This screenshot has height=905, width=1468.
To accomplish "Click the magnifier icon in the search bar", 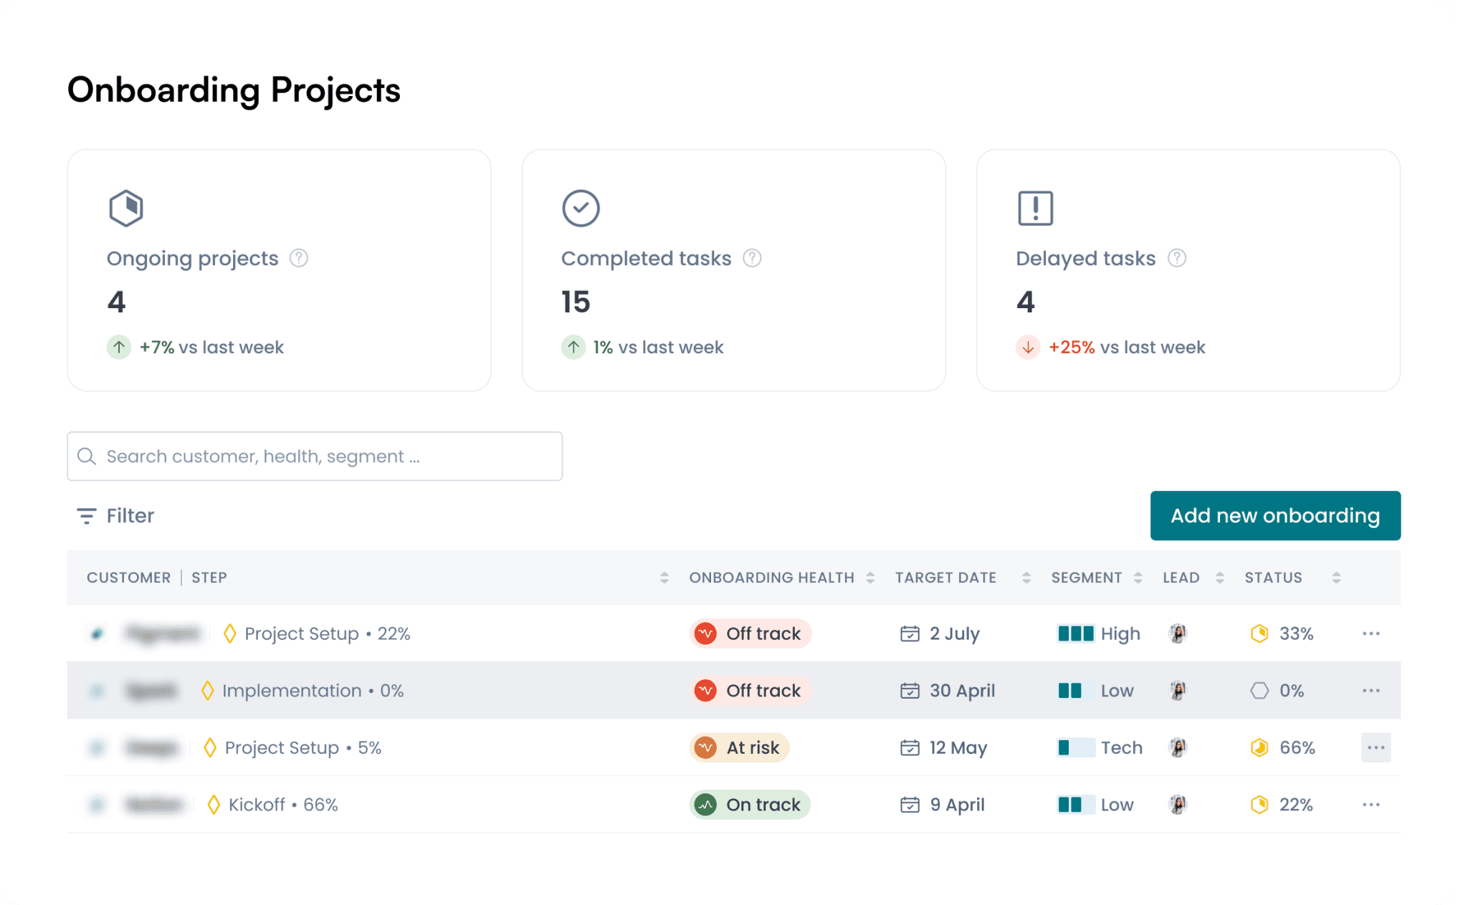I will (87, 456).
